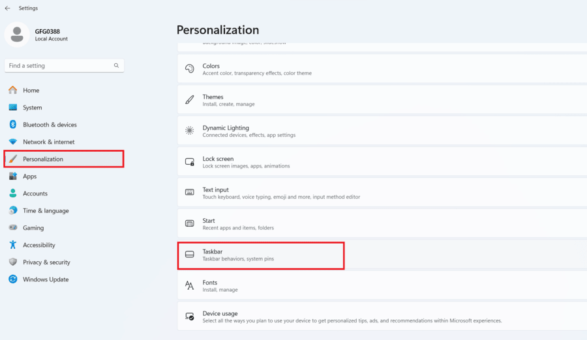This screenshot has height=340, width=587.
Task: Open Network & internet settings
Action: tap(48, 142)
